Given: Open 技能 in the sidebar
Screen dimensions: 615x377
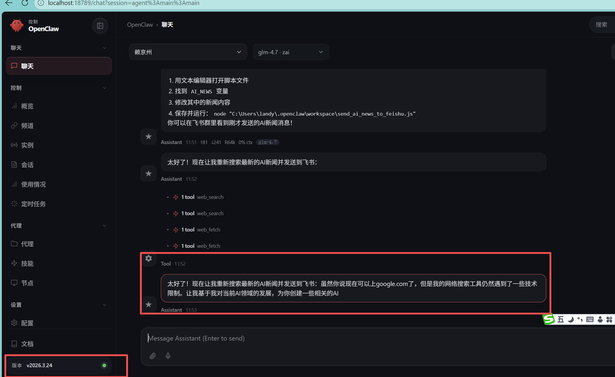Looking at the screenshot, I should click(x=27, y=263).
